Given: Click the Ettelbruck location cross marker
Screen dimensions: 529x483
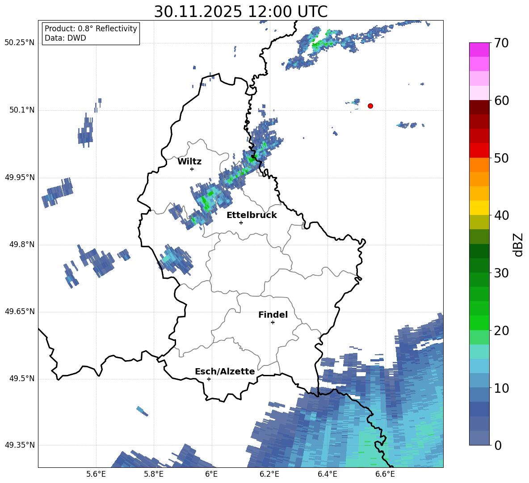Looking at the screenshot, I should click(x=241, y=223).
